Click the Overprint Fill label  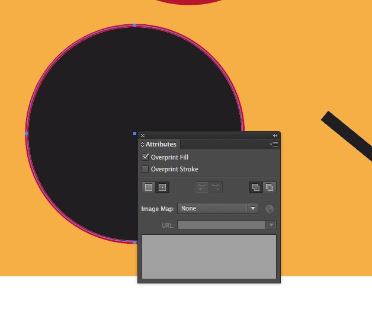169,157
